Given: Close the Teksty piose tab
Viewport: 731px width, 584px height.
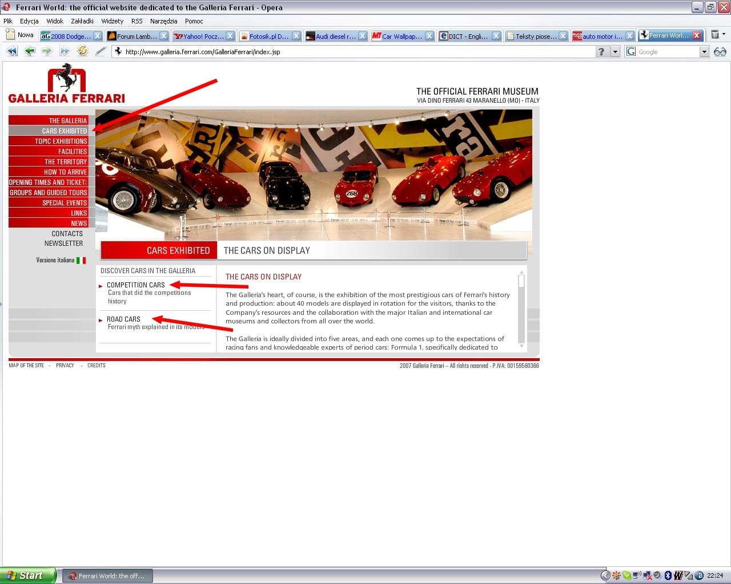Looking at the screenshot, I should [x=563, y=36].
